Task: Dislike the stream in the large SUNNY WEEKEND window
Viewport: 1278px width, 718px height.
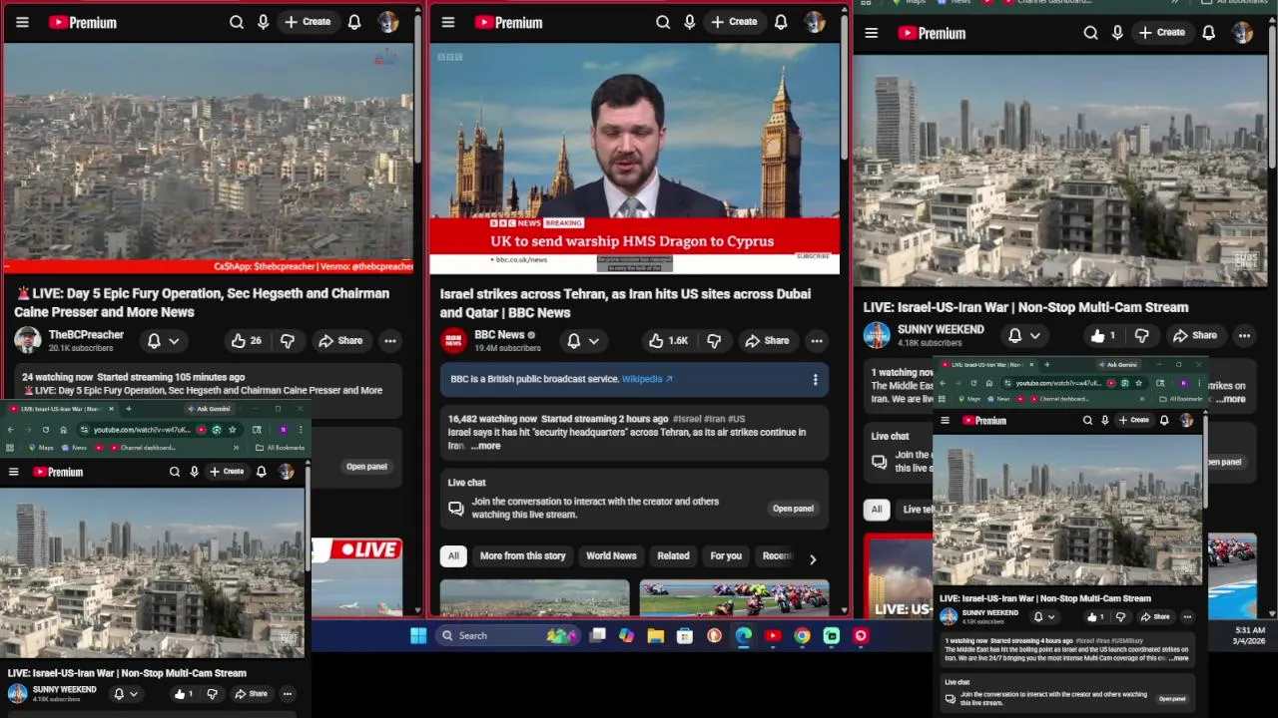Action: click(1142, 336)
